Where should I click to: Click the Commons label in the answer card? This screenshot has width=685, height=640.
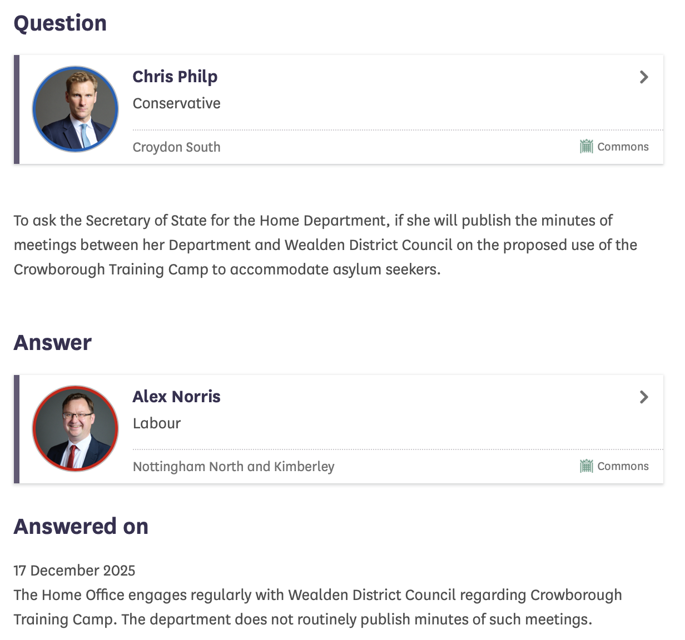click(623, 466)
